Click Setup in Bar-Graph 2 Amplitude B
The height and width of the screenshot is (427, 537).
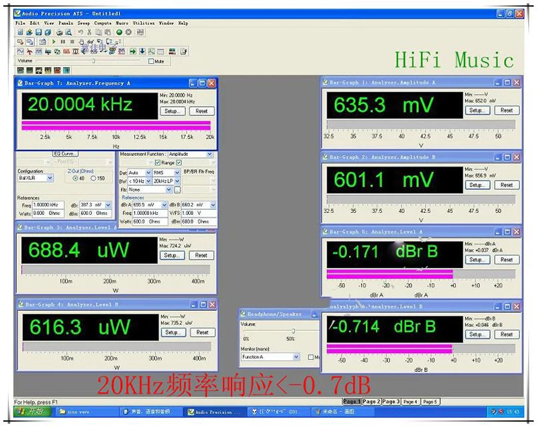click(477, 185)
